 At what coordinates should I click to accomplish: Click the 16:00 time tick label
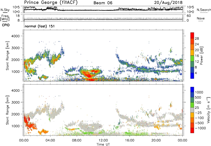coord(130,140)
